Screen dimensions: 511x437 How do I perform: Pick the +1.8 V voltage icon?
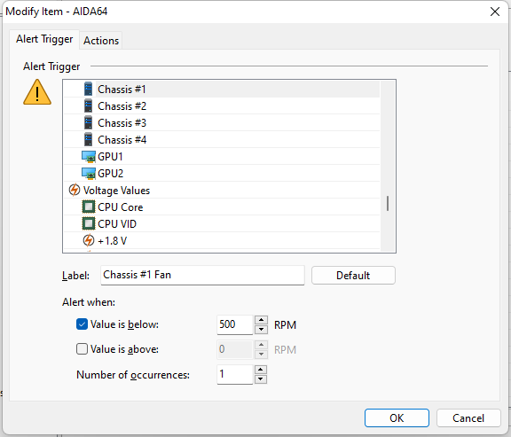tap(89, 240)
